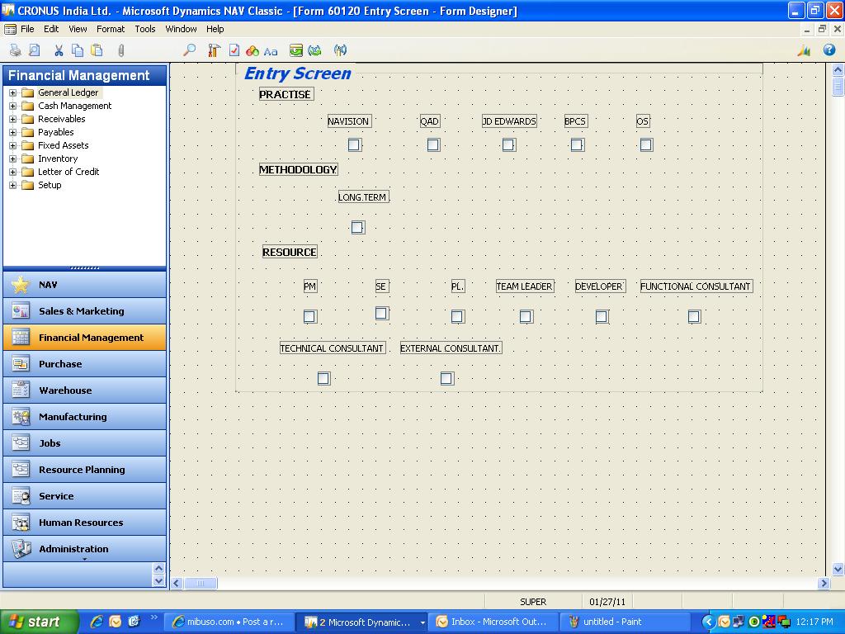Open the Toolbox hammer icon
This screenshot has width=845, height=634.
point(214,50)
